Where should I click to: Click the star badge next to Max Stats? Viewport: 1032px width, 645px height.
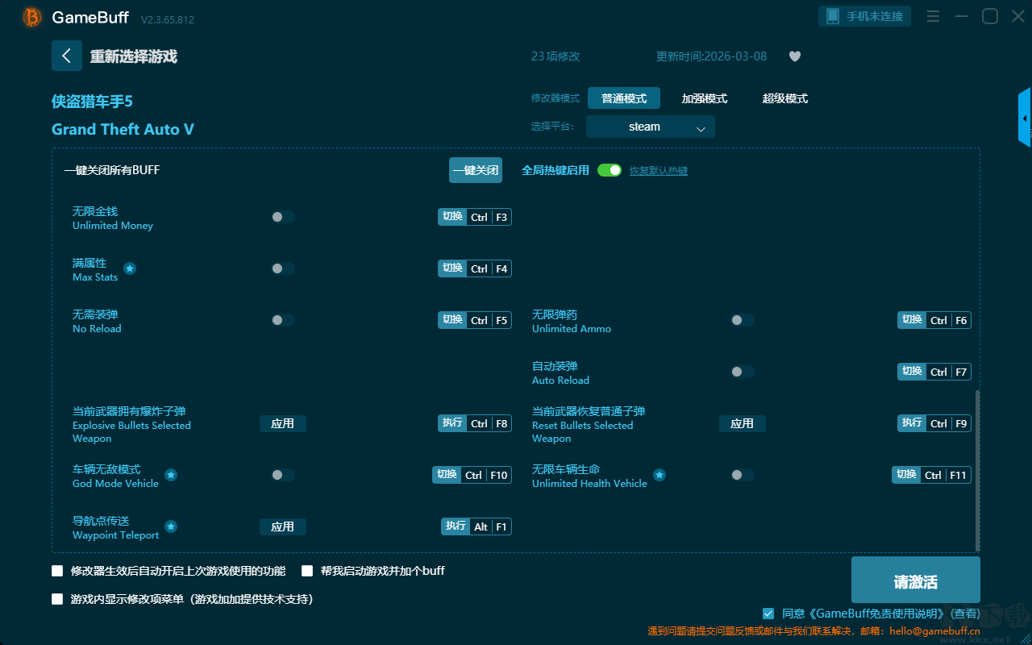coord(130,268)
